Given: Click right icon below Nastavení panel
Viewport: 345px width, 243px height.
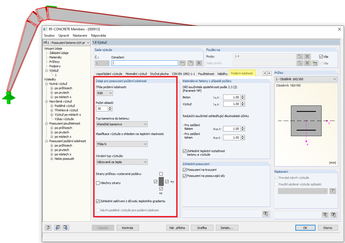Looking at the screenshot, I should pyautogui.click(x=334, y=215).
